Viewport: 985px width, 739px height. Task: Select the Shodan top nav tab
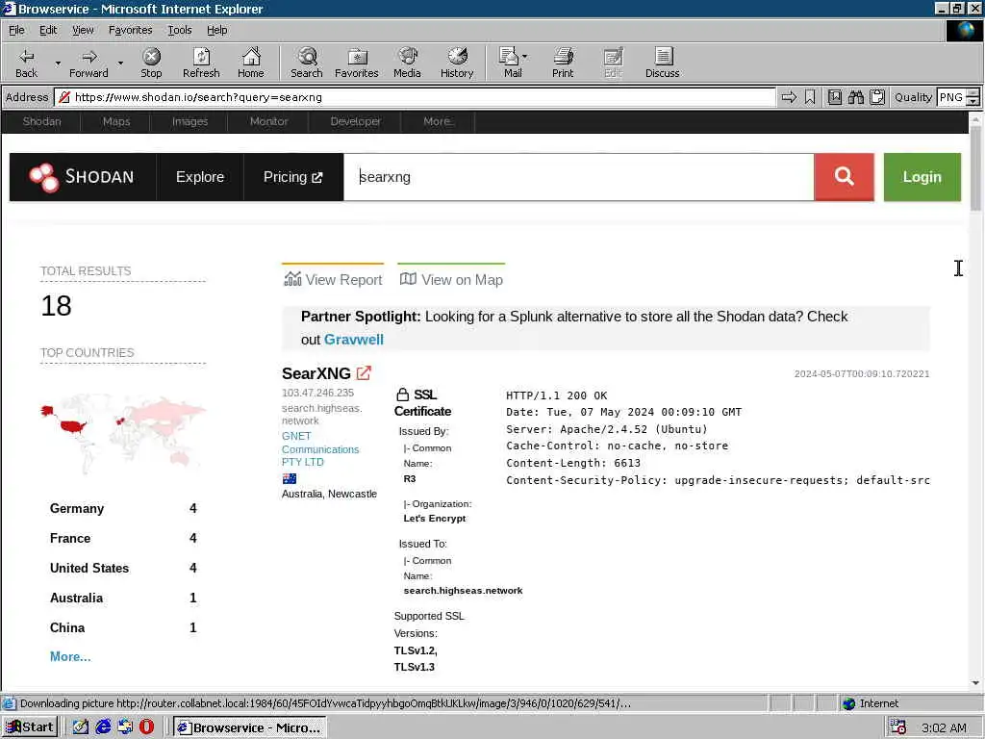41,121
